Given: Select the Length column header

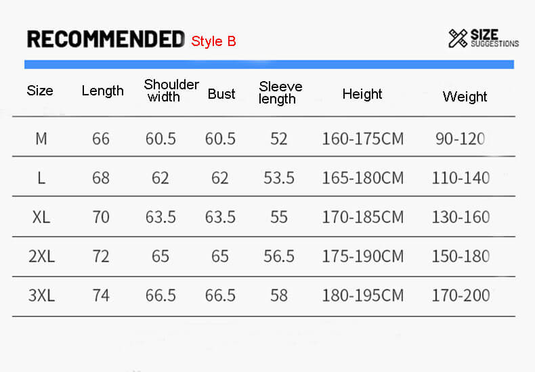Looking at the screenshot, I should (103, 91).
